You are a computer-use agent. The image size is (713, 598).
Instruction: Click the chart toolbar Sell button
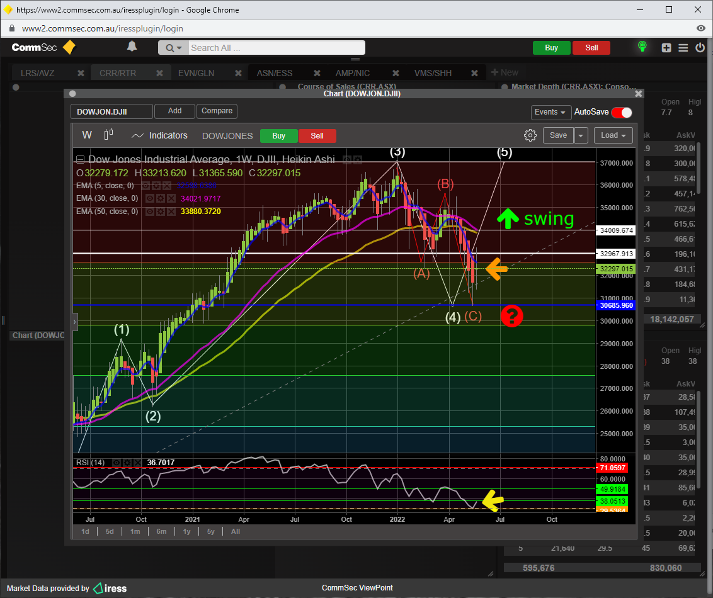coord(317,136)
